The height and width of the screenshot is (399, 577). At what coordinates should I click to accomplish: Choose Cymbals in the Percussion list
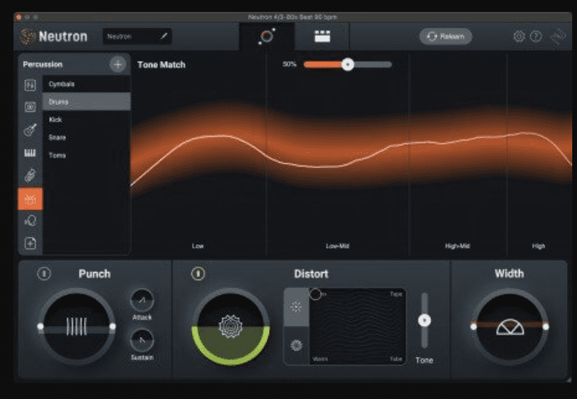tap(87, 84)
